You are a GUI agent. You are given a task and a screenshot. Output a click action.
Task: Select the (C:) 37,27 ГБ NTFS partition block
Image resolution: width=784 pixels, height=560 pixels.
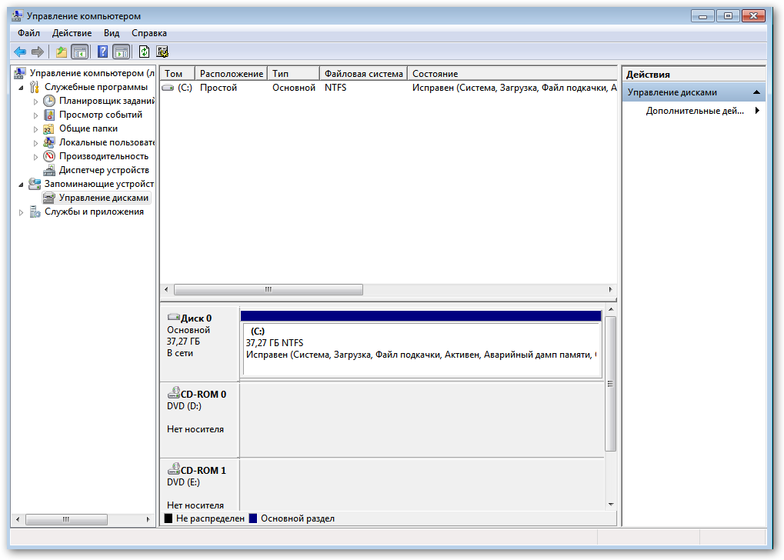click(x=421, y=349)
